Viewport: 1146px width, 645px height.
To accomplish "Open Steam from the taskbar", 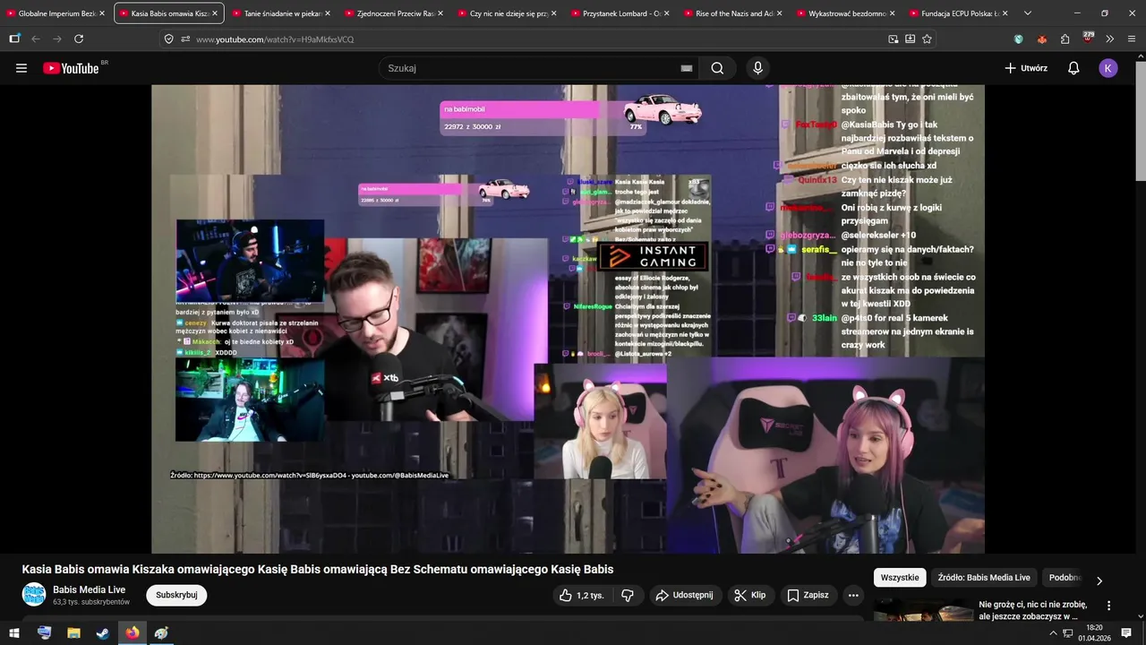I will tap(103, 632).
